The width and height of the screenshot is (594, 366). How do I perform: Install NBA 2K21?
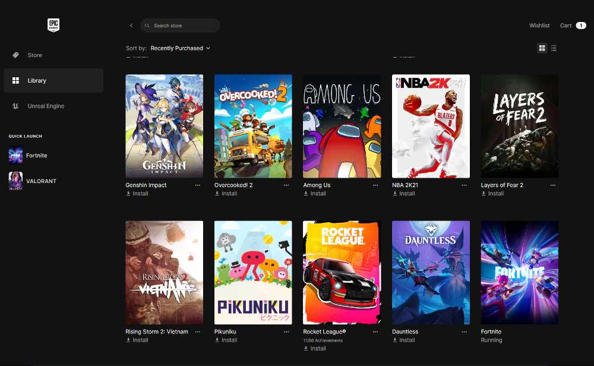[403, 194]
